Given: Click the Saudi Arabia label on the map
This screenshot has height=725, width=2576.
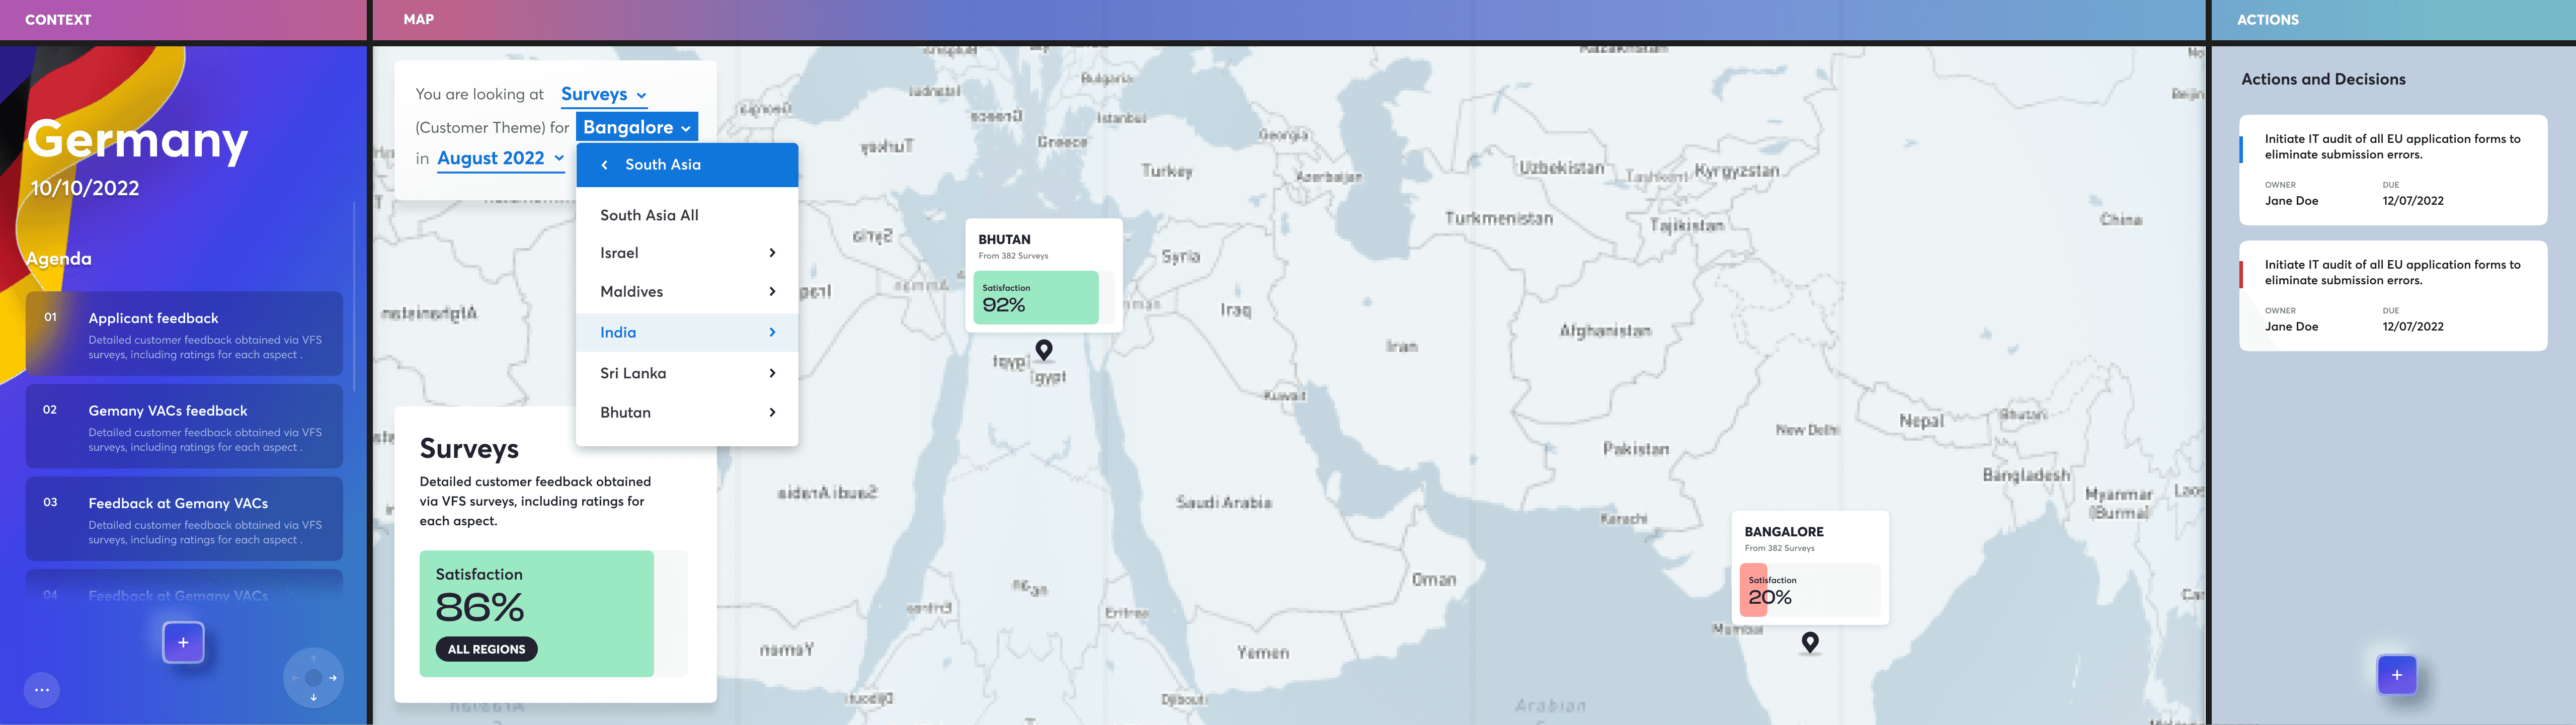Looking at the screenshot, I should tap(1224, 502).
